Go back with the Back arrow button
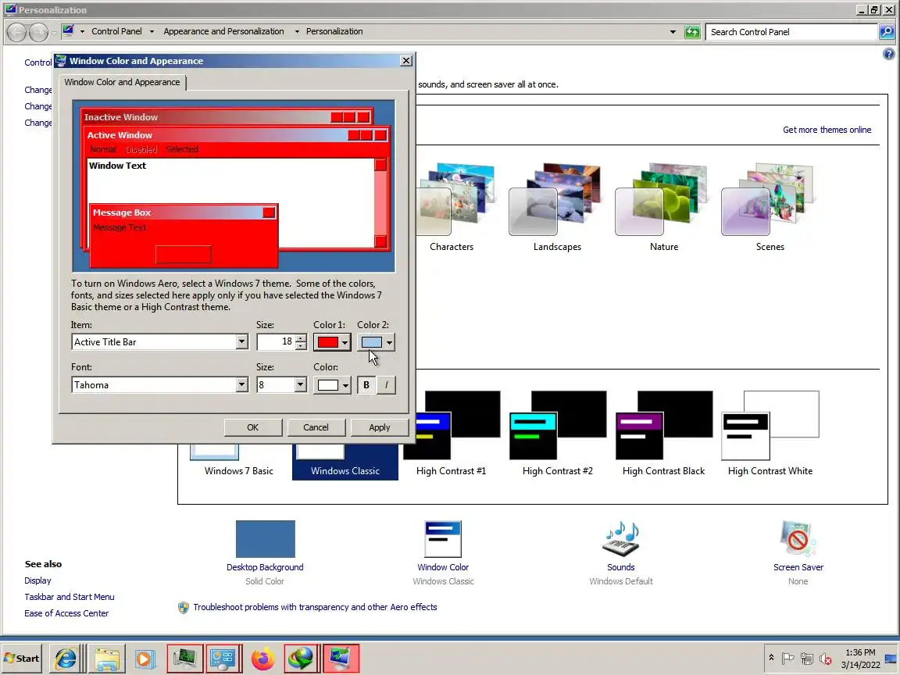This screenshot has height=675, width=900. (17, 32)
